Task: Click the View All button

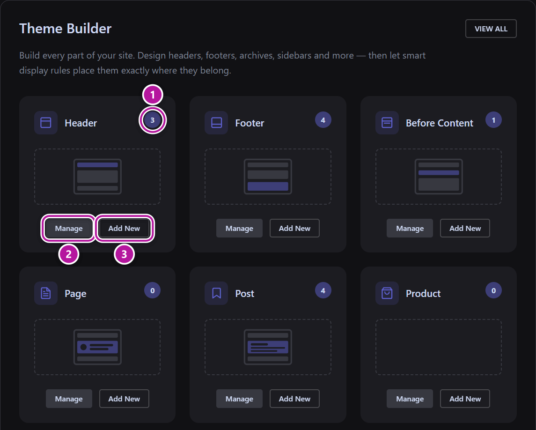Action: 491,29
